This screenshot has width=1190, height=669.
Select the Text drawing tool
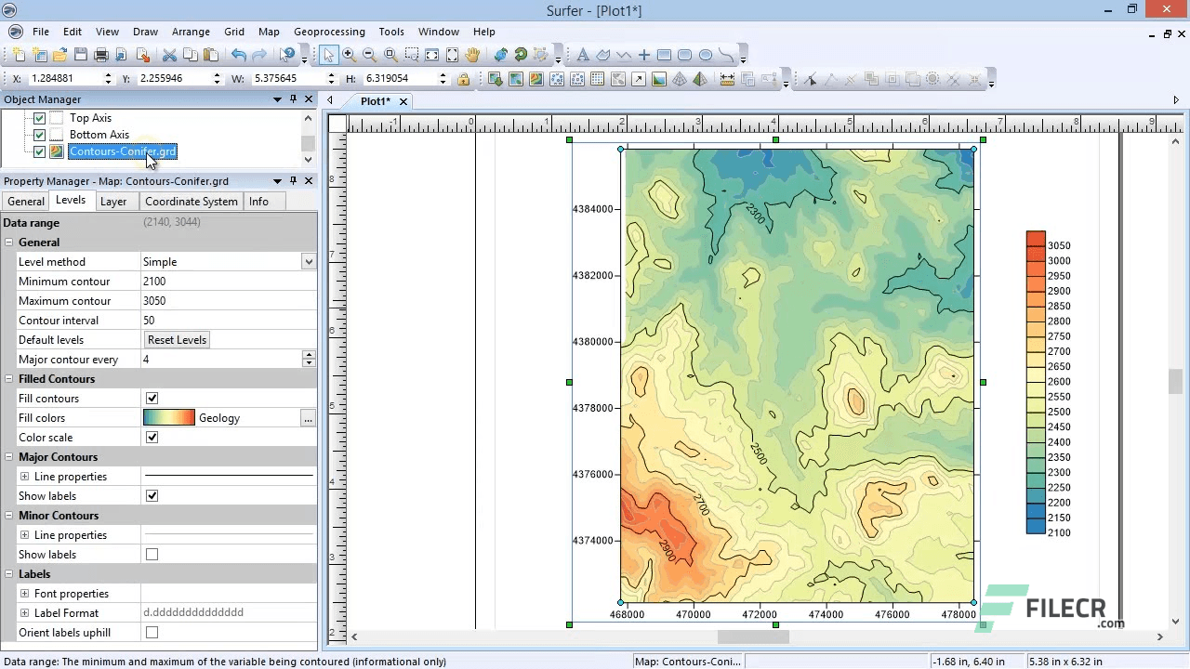pos(583,55)
